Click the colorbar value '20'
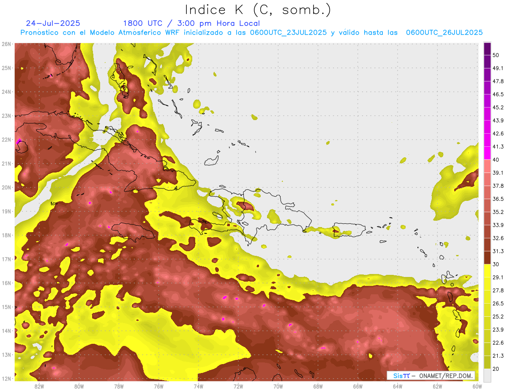Image resolution: width=507 pixels, height=392 pixels. 496,369
